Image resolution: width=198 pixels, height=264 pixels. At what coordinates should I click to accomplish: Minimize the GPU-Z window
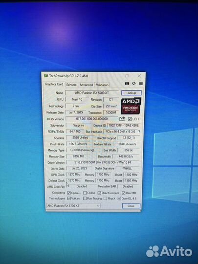(x=115, y=76)
